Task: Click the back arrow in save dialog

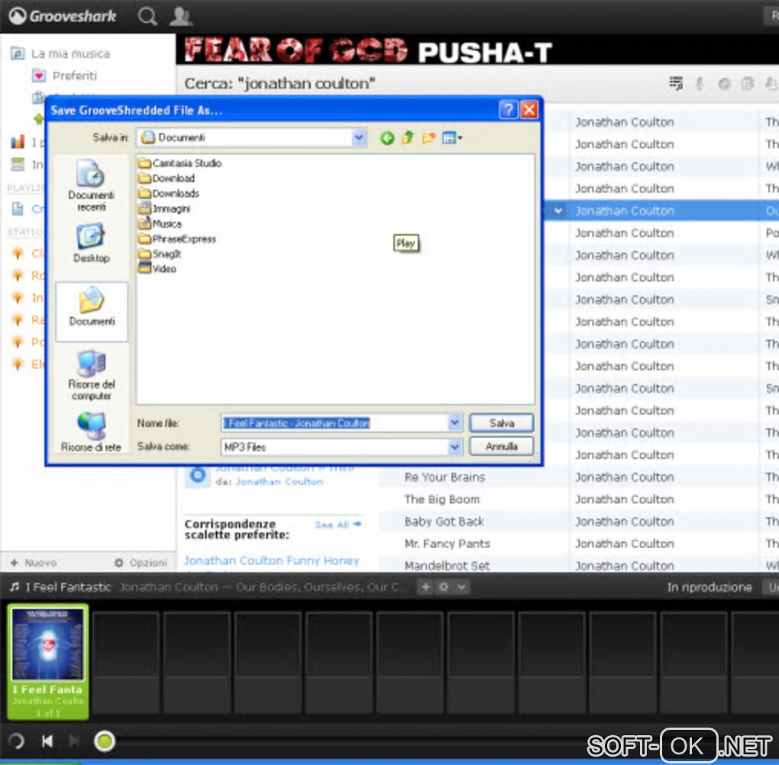Action: 387,137
